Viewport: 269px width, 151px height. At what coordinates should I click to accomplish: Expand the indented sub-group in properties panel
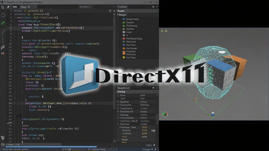click(120, 127)
